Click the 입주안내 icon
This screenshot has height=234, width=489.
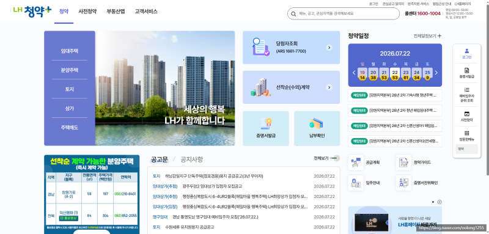(x=356, y=183)
